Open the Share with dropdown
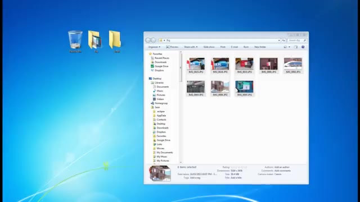Image resolution: width=360 pixels, height=202 pixels. click(x=191, y=47)
